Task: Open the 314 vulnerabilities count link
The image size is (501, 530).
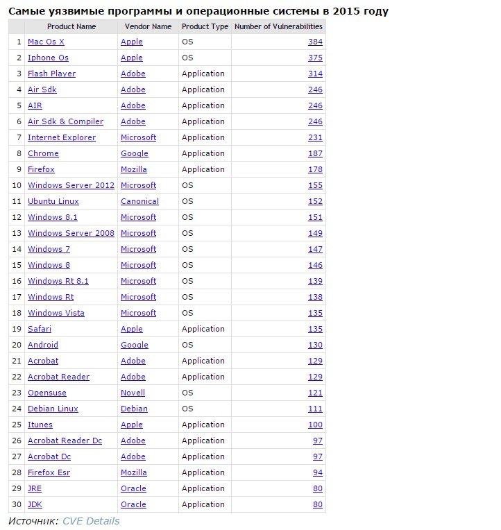Action: coord(315,74)
